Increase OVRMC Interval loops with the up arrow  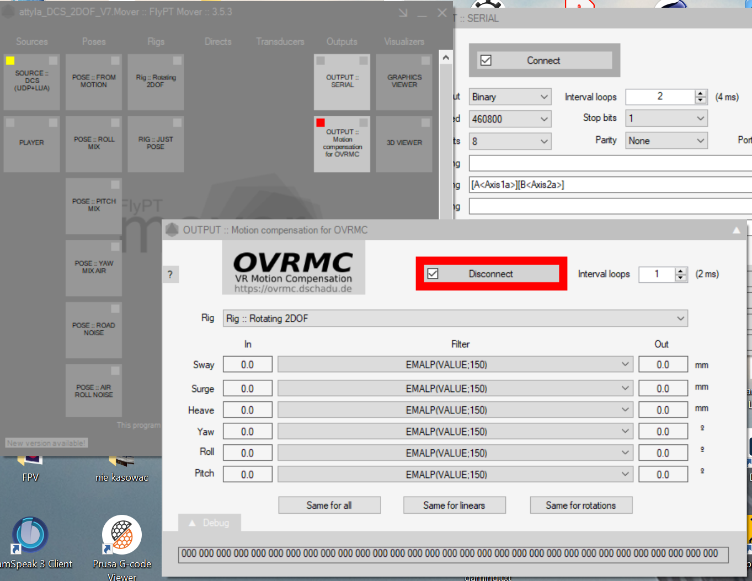(x=681, y=271)
